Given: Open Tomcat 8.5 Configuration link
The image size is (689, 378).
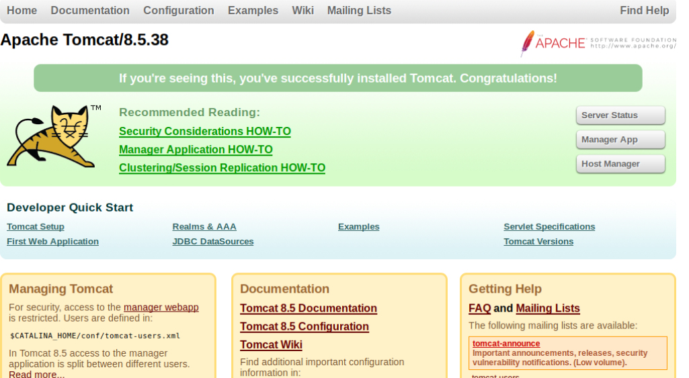Looking at the screenshot, I should click(x=305, y=326).
